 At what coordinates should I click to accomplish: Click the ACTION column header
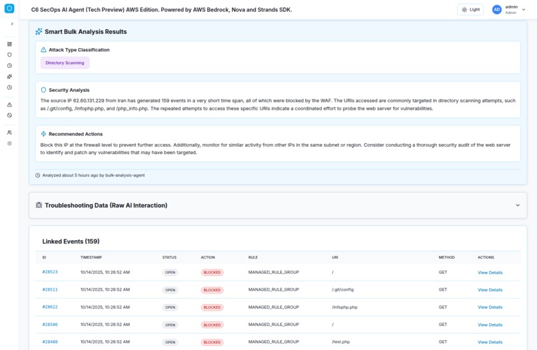208,257
